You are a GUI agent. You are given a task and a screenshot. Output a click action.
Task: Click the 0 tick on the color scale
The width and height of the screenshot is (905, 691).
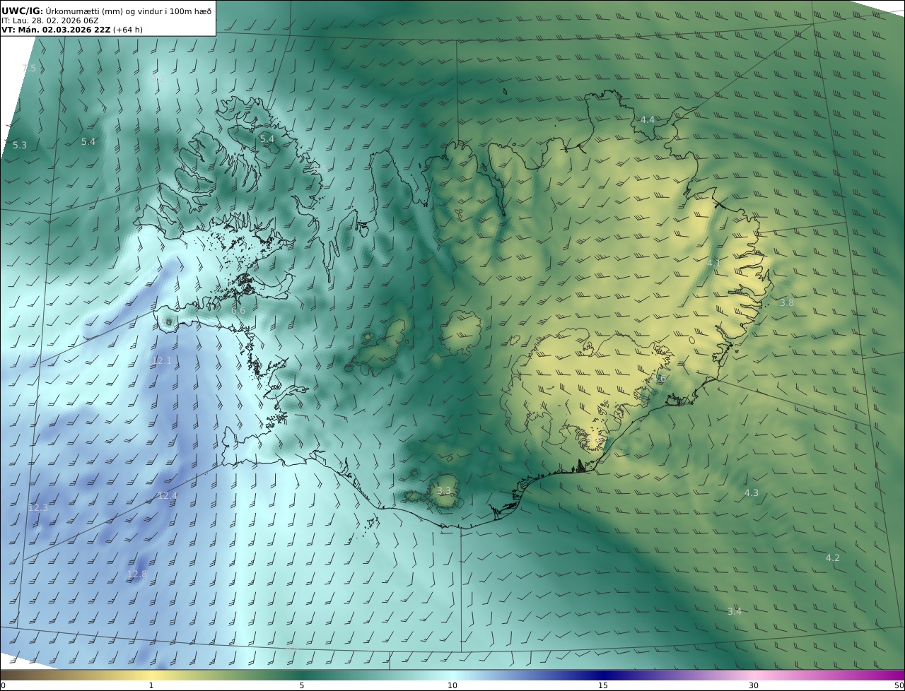tap(3, 685)
